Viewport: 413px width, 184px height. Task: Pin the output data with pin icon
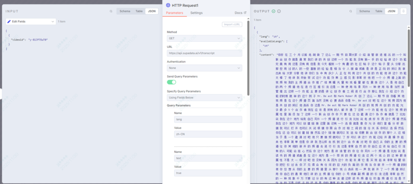point(403,11)
